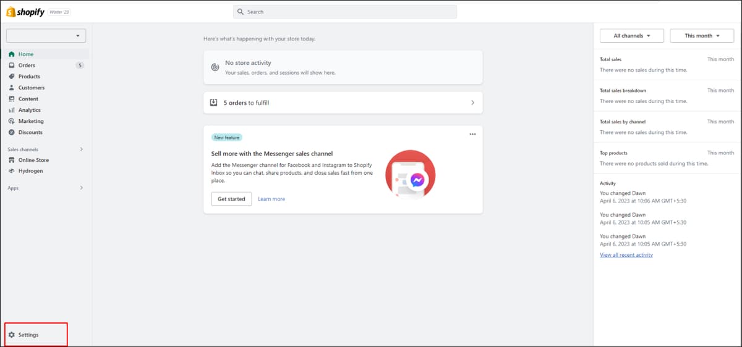Image resolution: width=742 pixels, height=347 pixels.
Task: Click 'There were no products sold during this time.'
Action: [654, 164]
